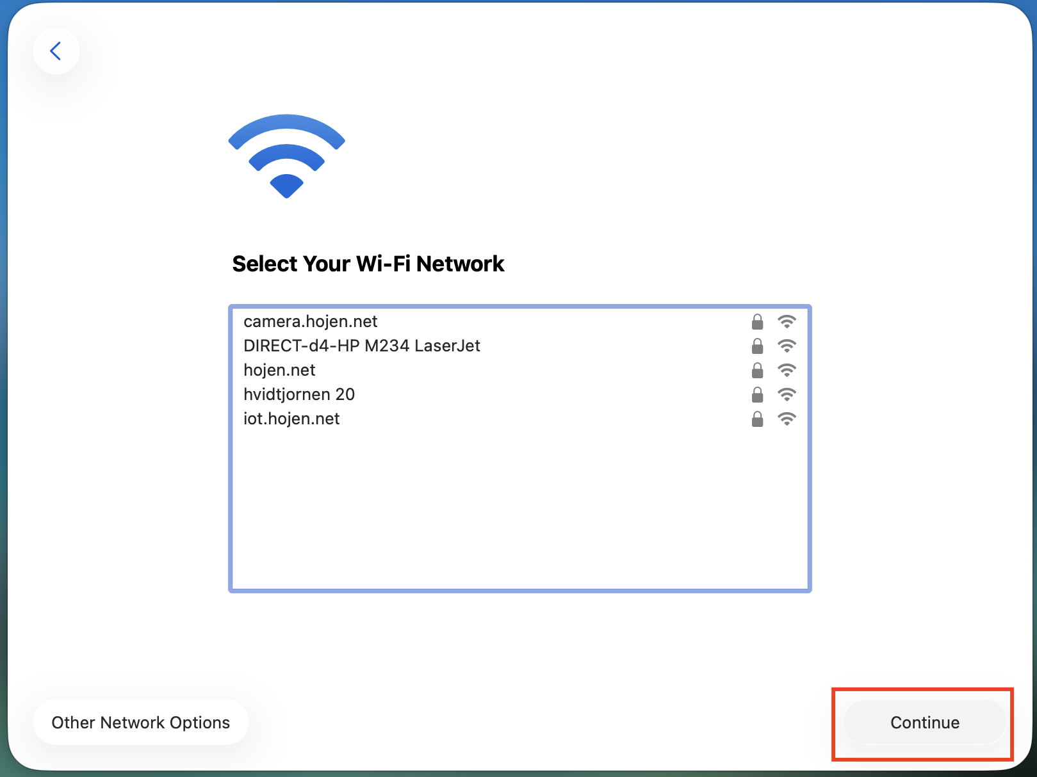Click Wi-Fi signal icon next to hojen.net
Screen dimensions: 1037x777
click(x=787, y=370)
